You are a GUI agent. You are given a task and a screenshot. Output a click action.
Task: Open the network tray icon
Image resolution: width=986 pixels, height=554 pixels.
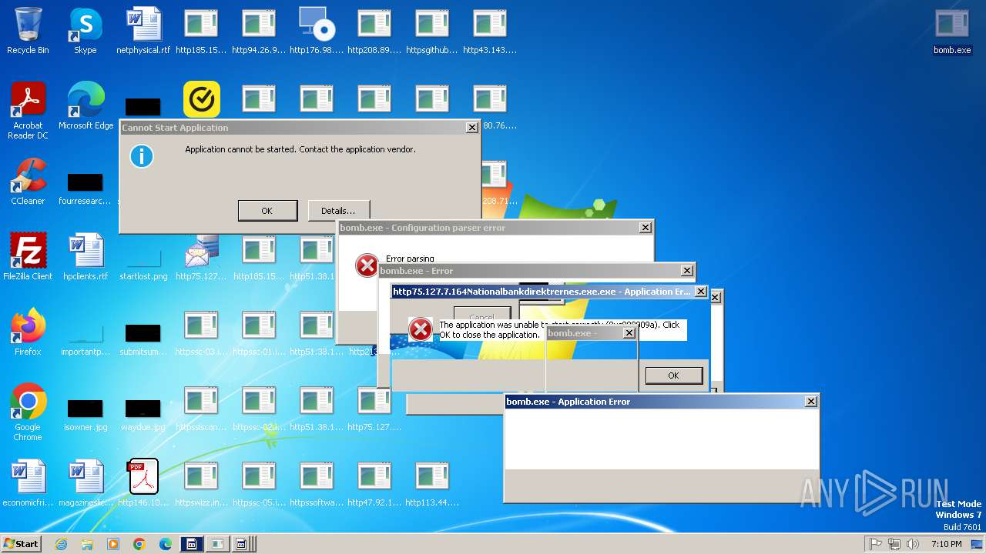point(894,544)
